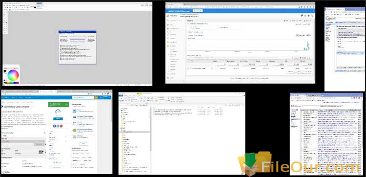Click the black primary color swatch
366x177 pixels.
click(x=5, y=71)
